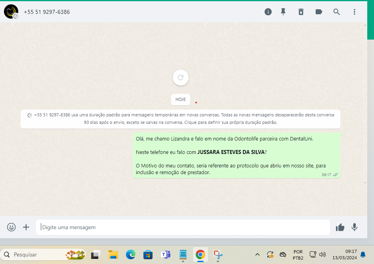Click the chat scrollbar up arrow
The height and width of the screenshot is (264, 374).
click(x=365, y=25)
